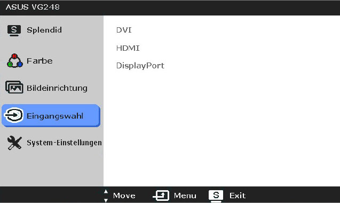Click the Eingangswahl input arrow icon
Screen dimensions: 340x203
point(14,115)
